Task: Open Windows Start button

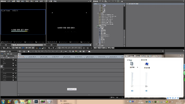Action: pos(3,102)
